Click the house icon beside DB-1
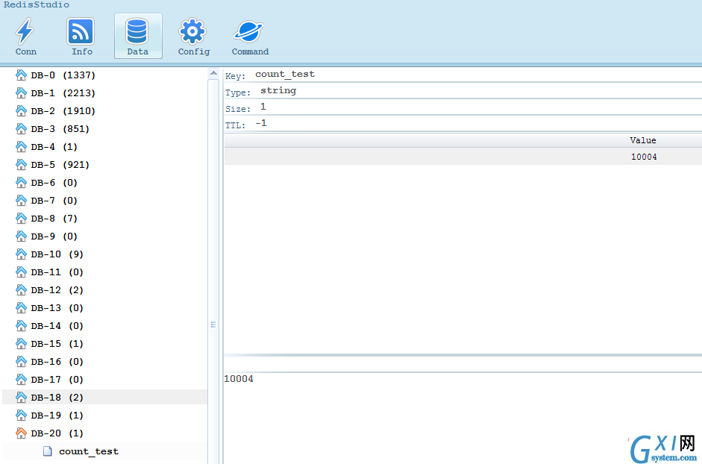This screenshot has height=464, width=702. 21,93
